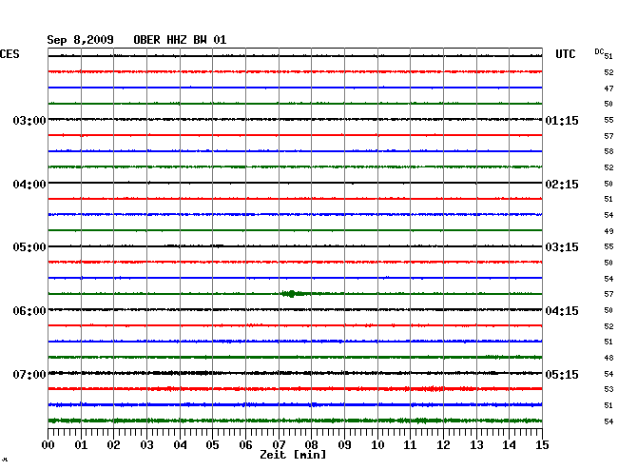Click the local time label "07:00"
This screenshot has height=470, width=618.
coord(29,374)
